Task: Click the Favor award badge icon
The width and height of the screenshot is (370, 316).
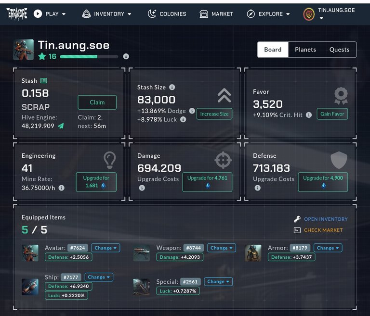Action: (341, 96)
